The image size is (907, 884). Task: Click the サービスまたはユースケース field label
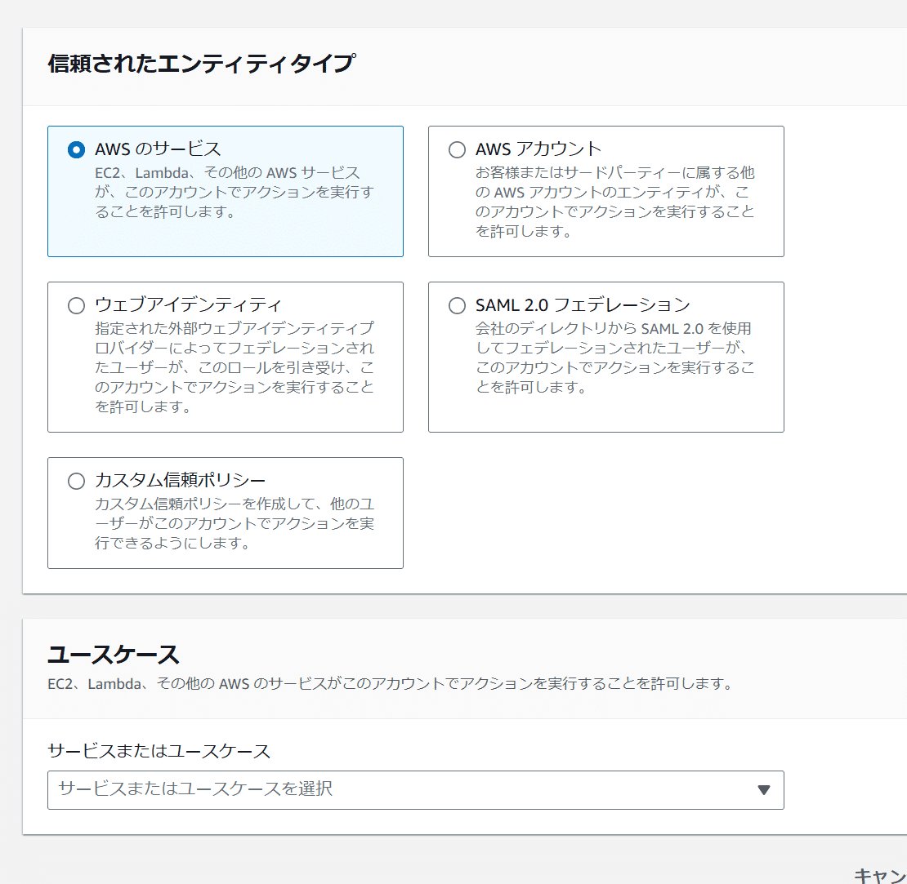[x=159, y=751]
